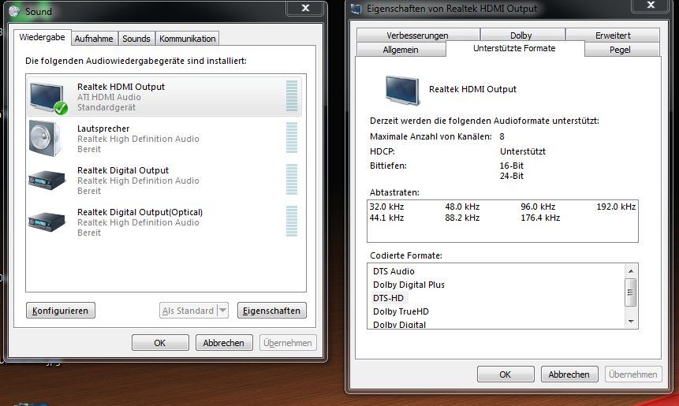Switch to the Wiedergabe tab

pyautogui.click(x=42, y=37)
